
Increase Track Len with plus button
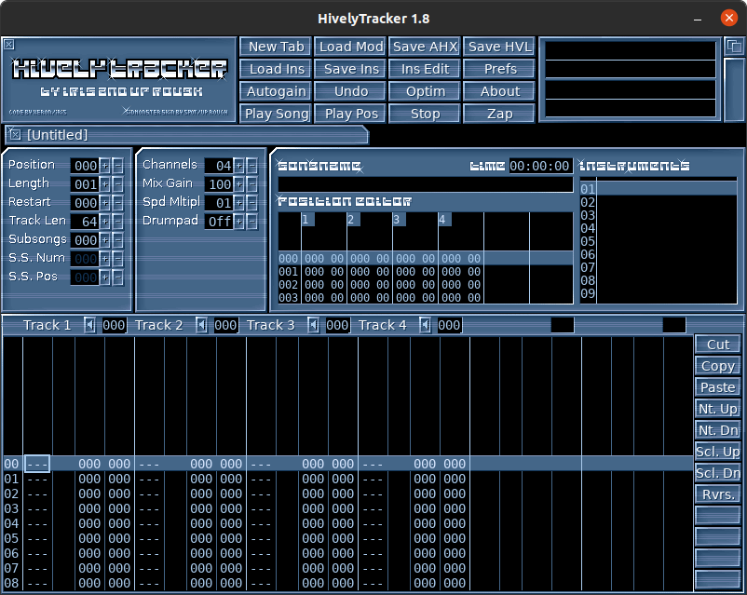pos(105,222)
